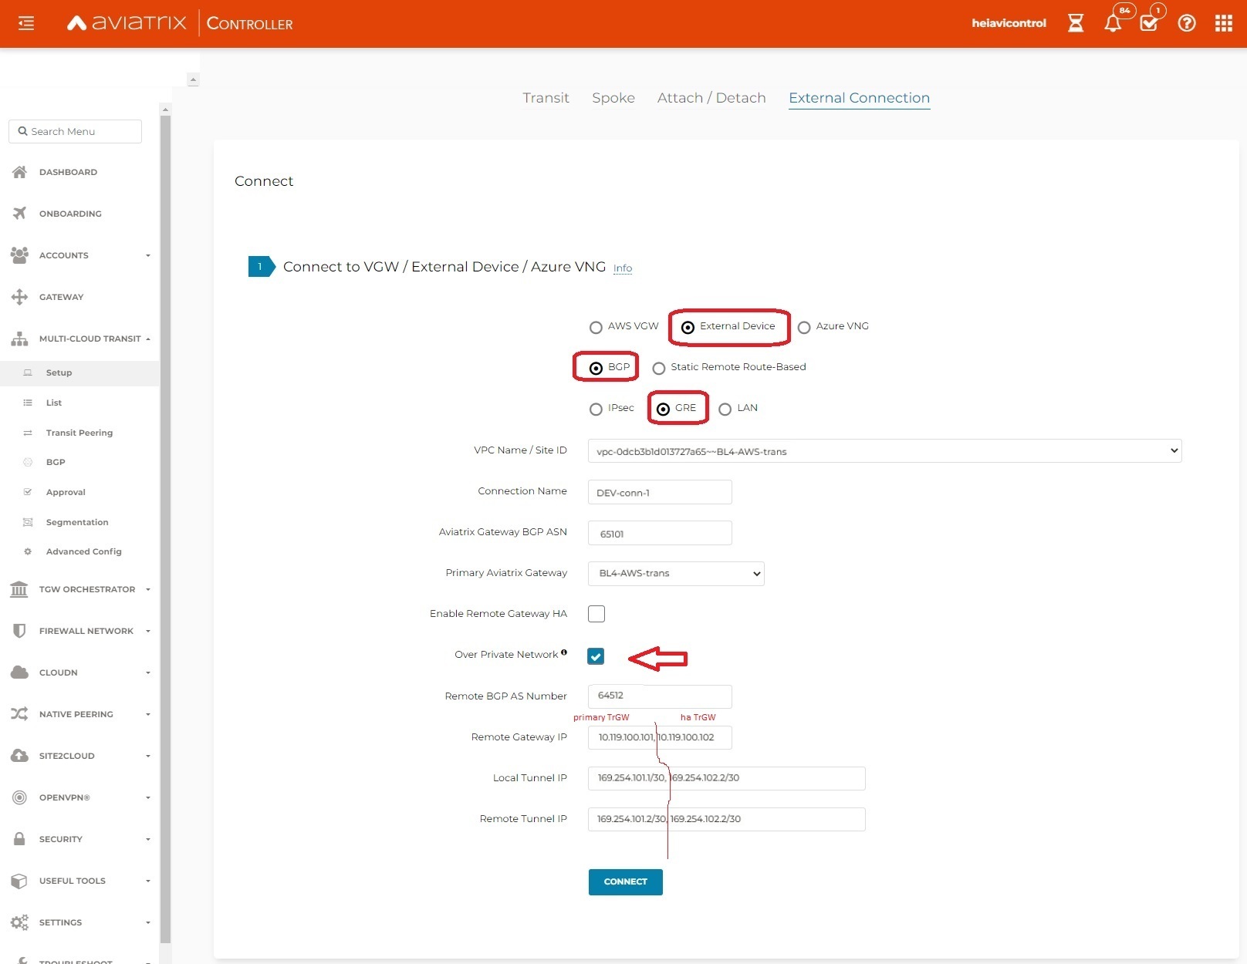Click the Remote BGP AS Number field
This screenshot has height=964, width=1247.
[x=660, y=696]
